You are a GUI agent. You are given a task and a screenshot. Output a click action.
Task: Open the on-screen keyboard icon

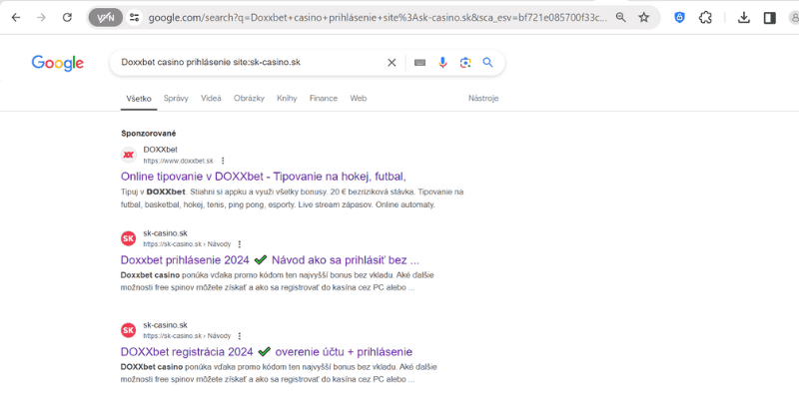(x=419, y=63)
